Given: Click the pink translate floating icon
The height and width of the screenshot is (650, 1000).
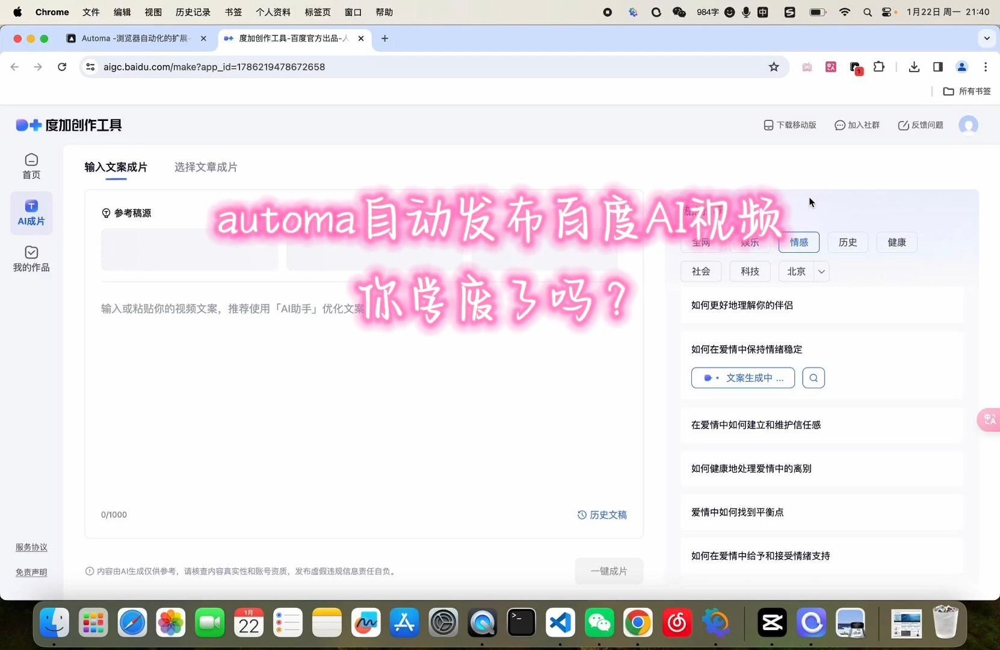Looking at the screenshot, I should click(989, 419).
